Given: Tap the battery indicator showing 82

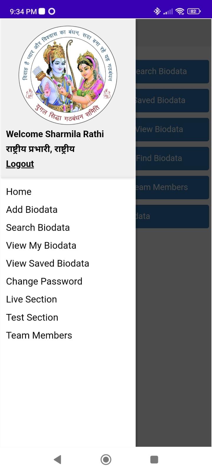Looking at the screenshot, I should click(194, 11).
